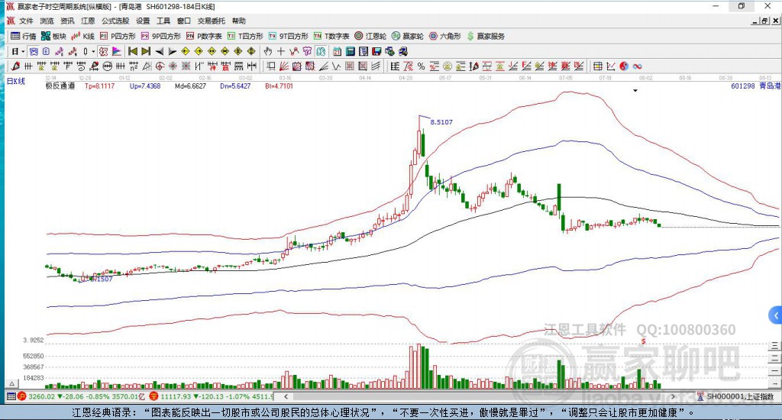Click the Tp=8.1117 value
This screenshot has width=782, height=420.
(x=100, y=86)
